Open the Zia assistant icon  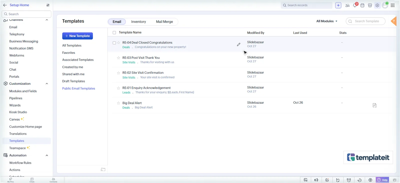[x=347, y=5]
